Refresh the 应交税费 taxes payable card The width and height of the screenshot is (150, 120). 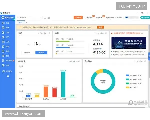145,61
